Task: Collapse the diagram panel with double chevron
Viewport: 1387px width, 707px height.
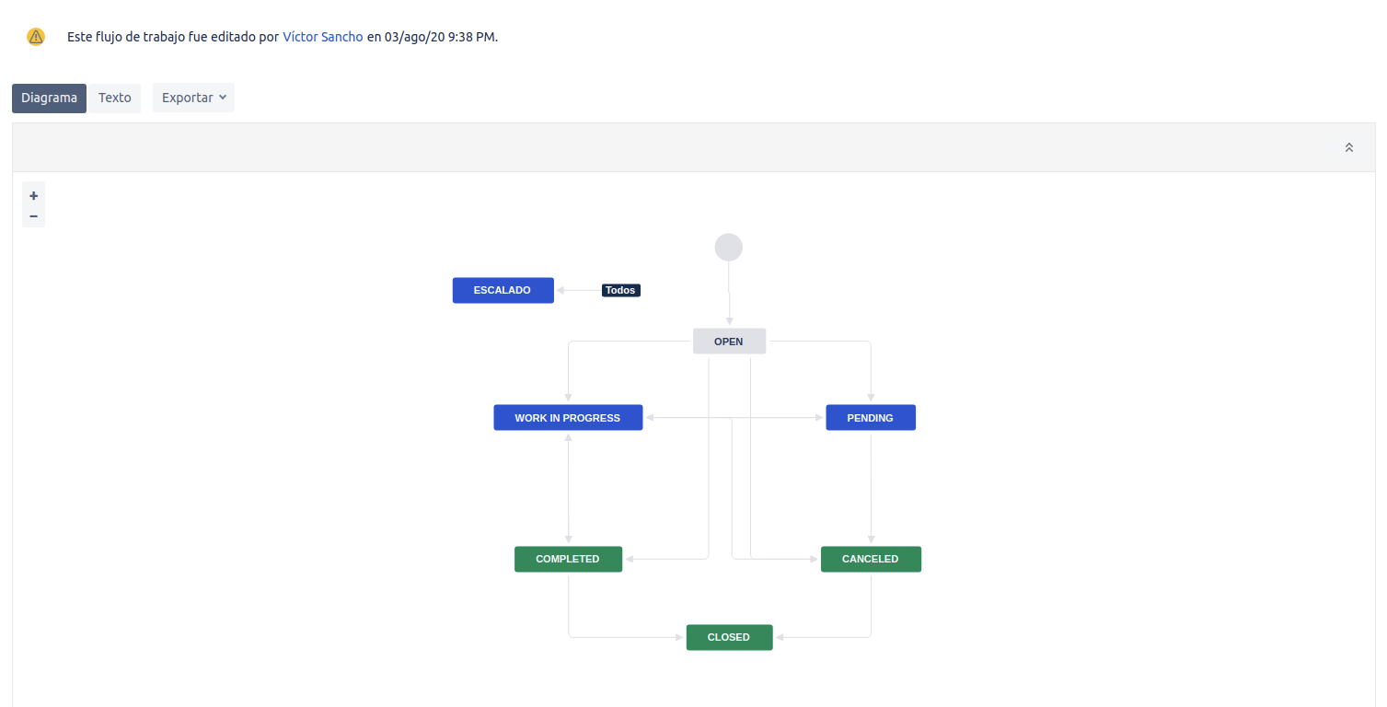Action: [x=1349, y=147]
